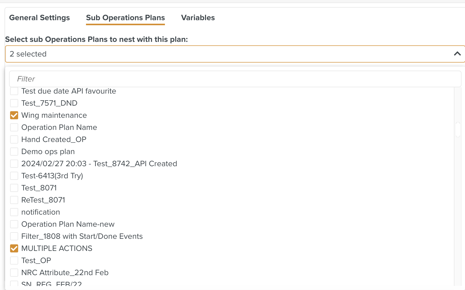
Task: Select the Hand Created_OP plan
Action: pos(14,139)
